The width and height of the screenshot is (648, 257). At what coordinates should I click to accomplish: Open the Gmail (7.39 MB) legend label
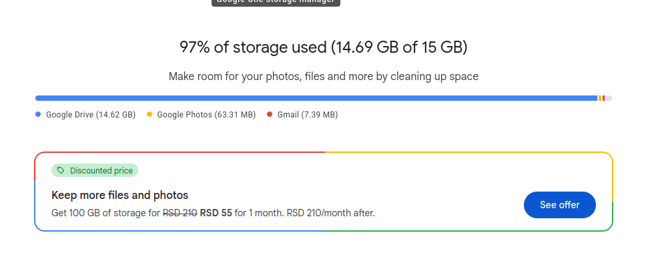point(308,115)
